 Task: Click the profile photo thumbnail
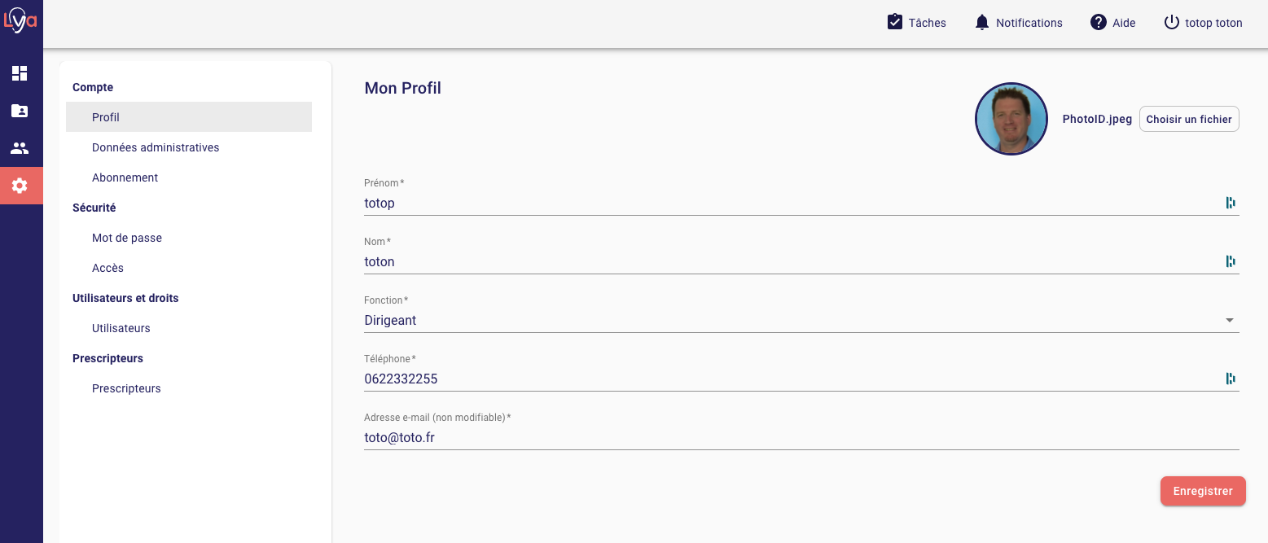[x=1011, y=119]
